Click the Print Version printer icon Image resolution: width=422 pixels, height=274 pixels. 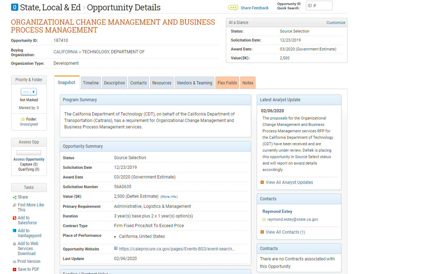14,261
